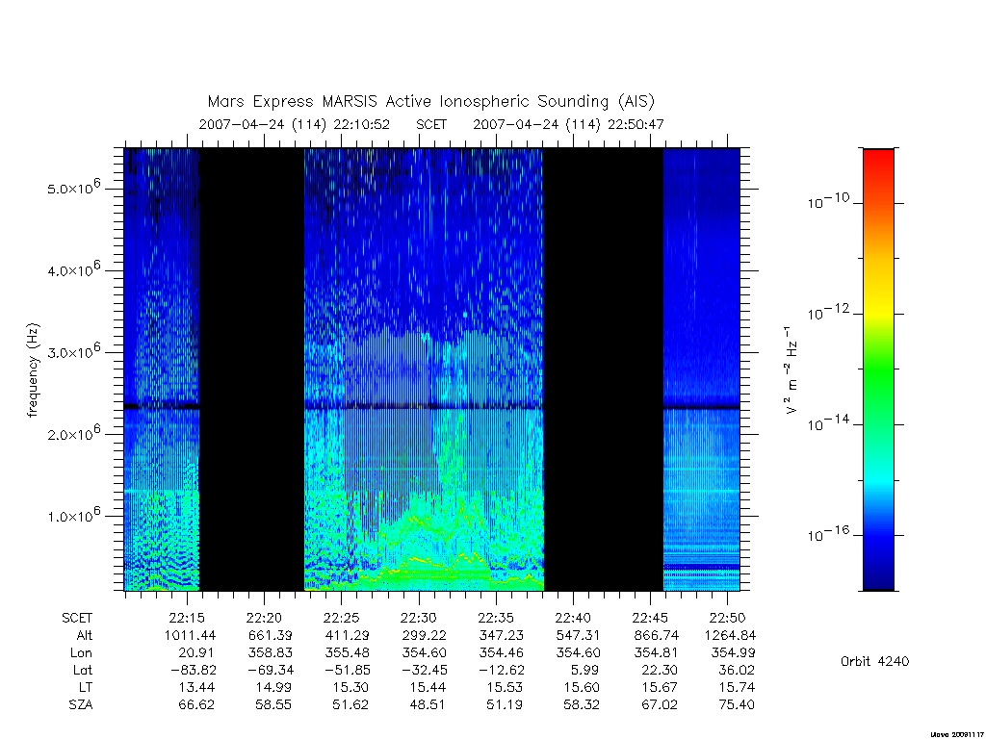This screenshot has width=986, height=739.
Task: Click the 1.0×10^6 frequency axis label
Action: 74,514
